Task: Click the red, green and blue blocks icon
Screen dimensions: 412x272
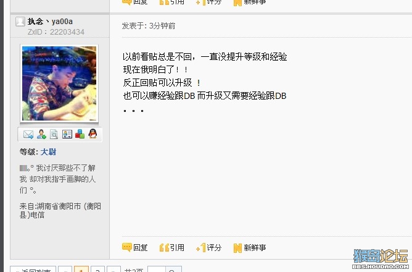Action: pyautogui.click(x=80, y=134)
